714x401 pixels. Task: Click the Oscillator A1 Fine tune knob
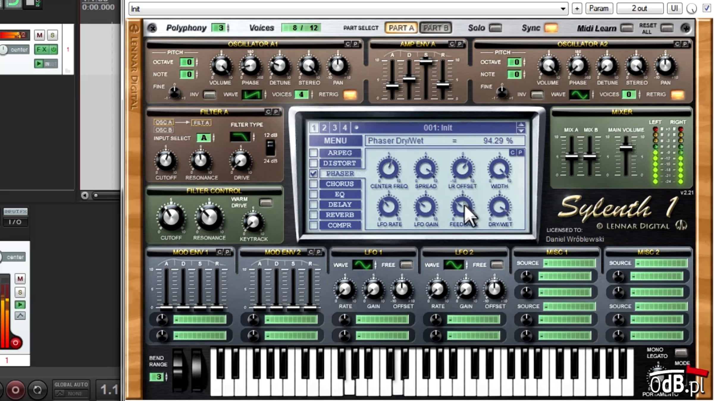[174, 92]
